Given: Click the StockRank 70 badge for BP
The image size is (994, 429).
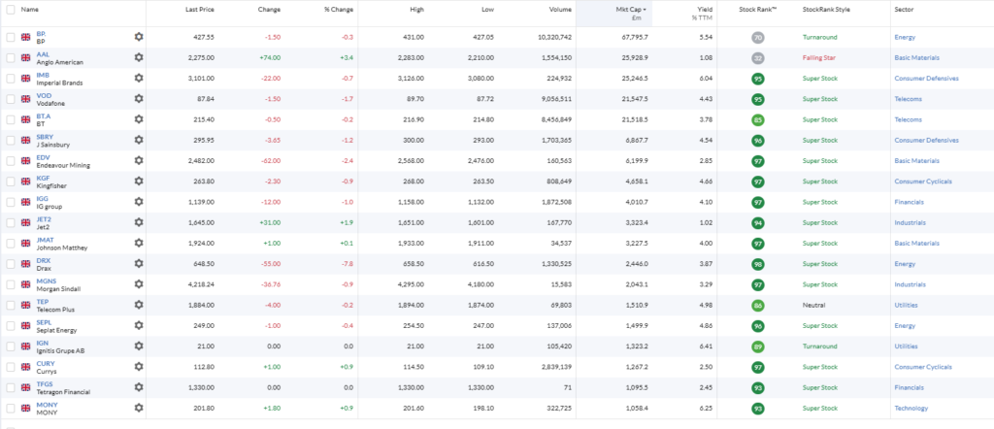Looking at the screenshot, I should coord(757,38).
